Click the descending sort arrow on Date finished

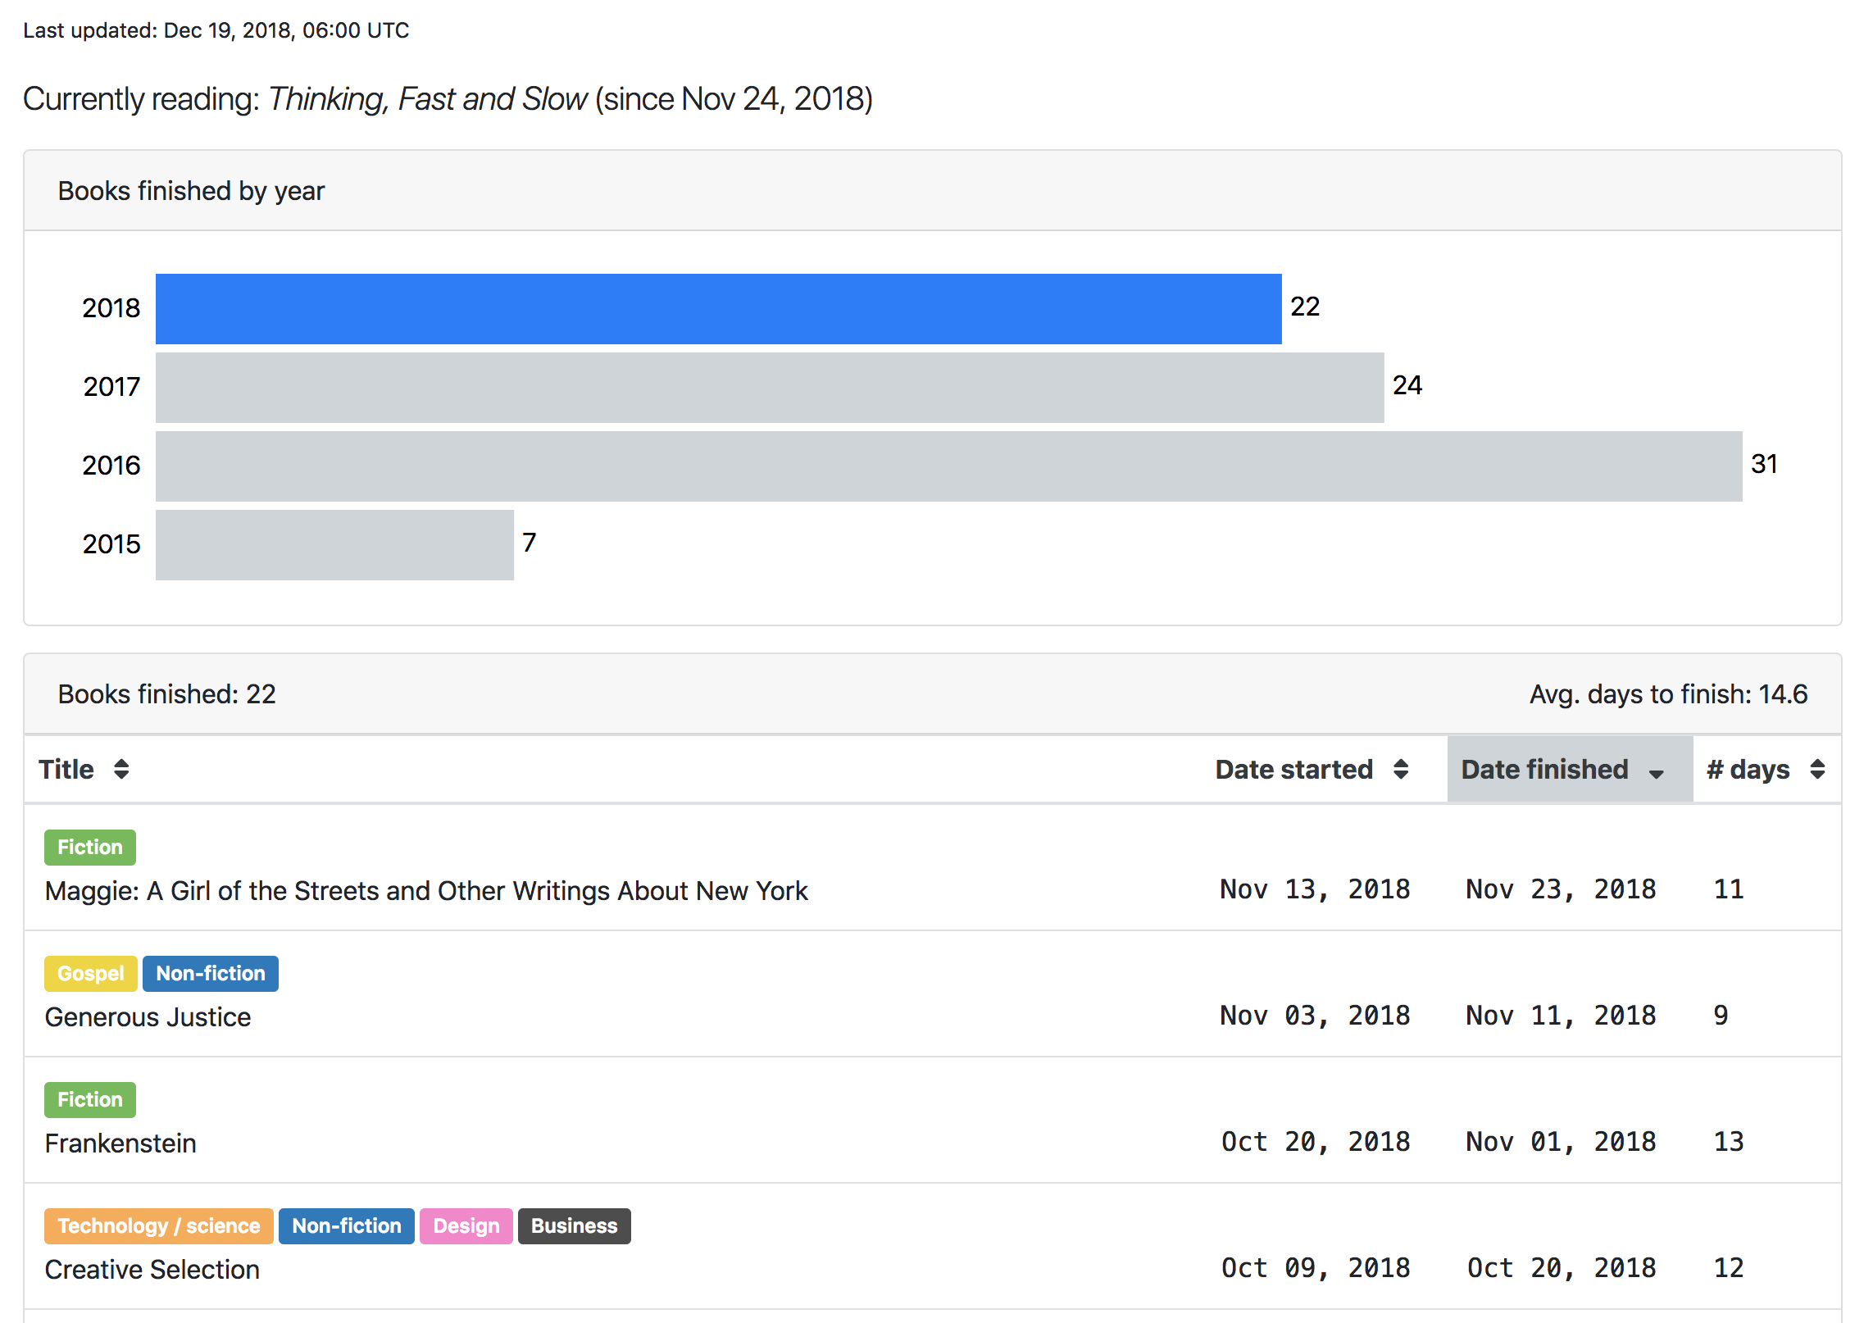1654,772
